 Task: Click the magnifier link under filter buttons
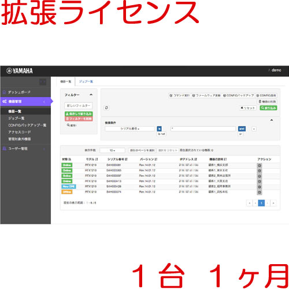(x=72, y=125)
